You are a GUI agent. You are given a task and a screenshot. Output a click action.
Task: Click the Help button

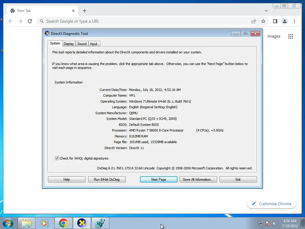tap(66, 179)
